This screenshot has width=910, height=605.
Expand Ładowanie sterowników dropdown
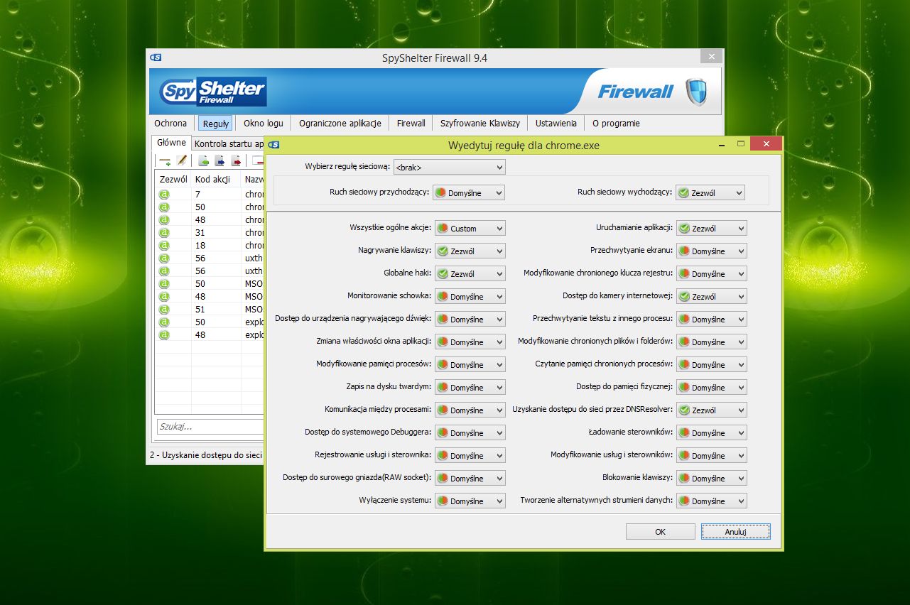pyautogui.click(x=711, y=433)
